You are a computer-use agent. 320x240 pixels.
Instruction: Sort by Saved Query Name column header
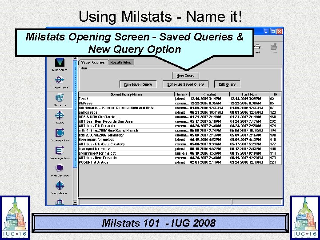click(x=127, y=94)
